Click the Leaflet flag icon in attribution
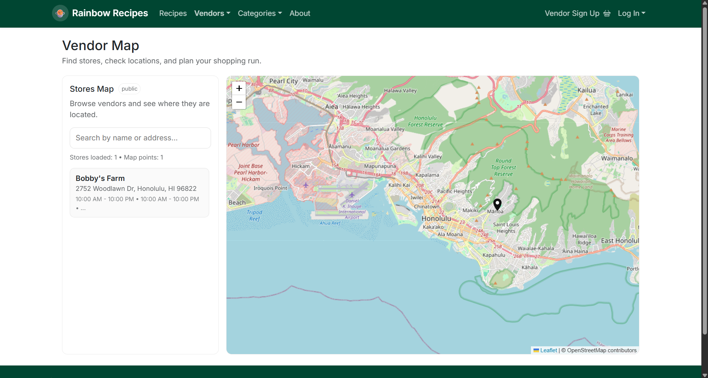Screen dimensions: 708x378 click(x=536, y=350)
